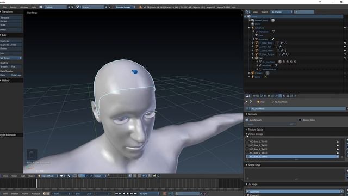Open the No Sync playback dropdown
Image resolution: width=348 pixels, height=196 pixels.
149,194
